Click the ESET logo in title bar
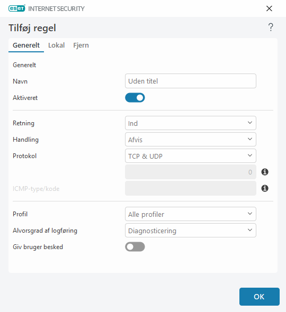Screen dimensions: 286x312 click(x=17, y=8)
